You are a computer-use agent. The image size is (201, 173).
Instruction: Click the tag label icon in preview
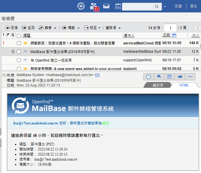(x=180, y=77)
